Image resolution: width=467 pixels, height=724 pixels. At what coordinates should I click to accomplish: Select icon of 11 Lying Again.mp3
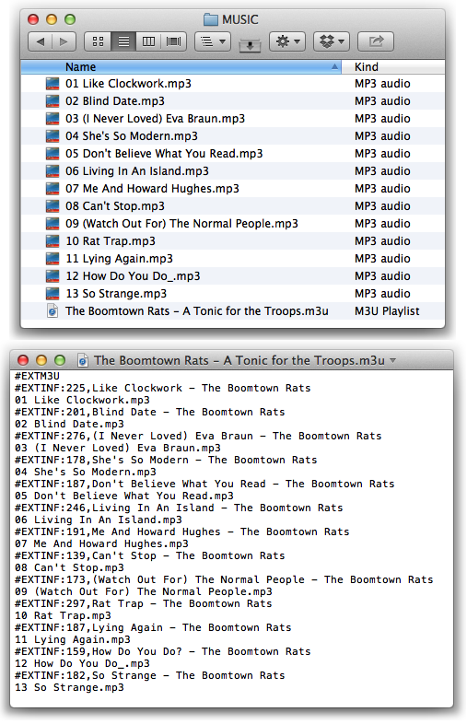pyautogui.click(x=53, y=259)
